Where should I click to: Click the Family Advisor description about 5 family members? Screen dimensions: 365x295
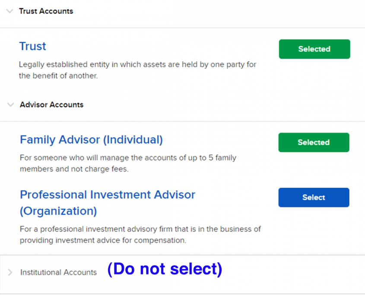click(x=128, y=158)
